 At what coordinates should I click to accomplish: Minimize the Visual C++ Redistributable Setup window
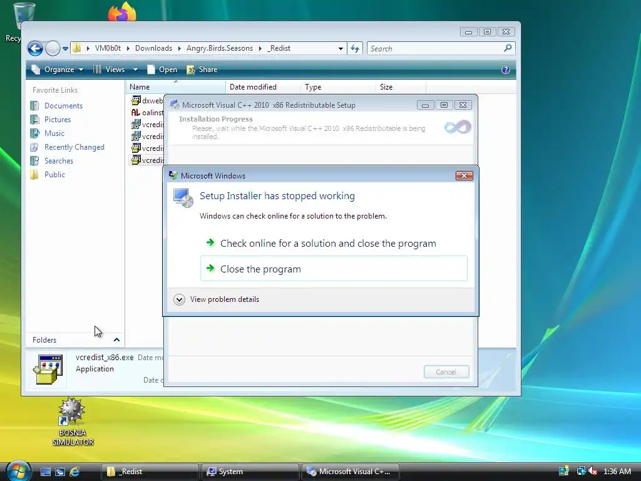[425, 105]
